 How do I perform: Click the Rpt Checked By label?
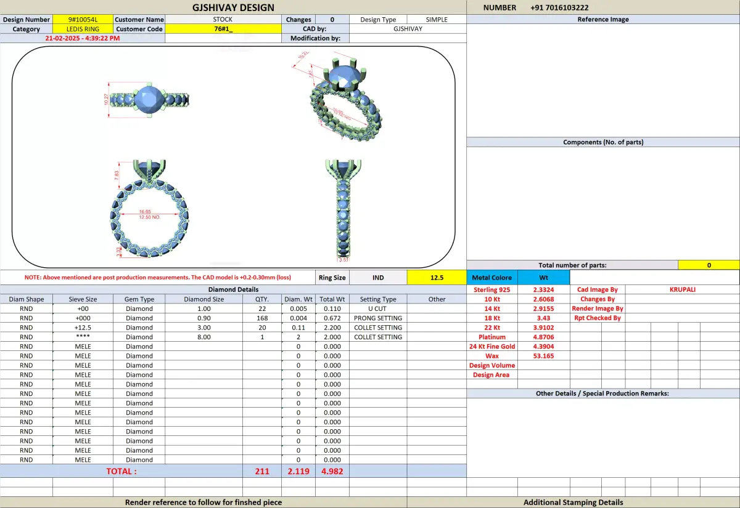(598, 318)
